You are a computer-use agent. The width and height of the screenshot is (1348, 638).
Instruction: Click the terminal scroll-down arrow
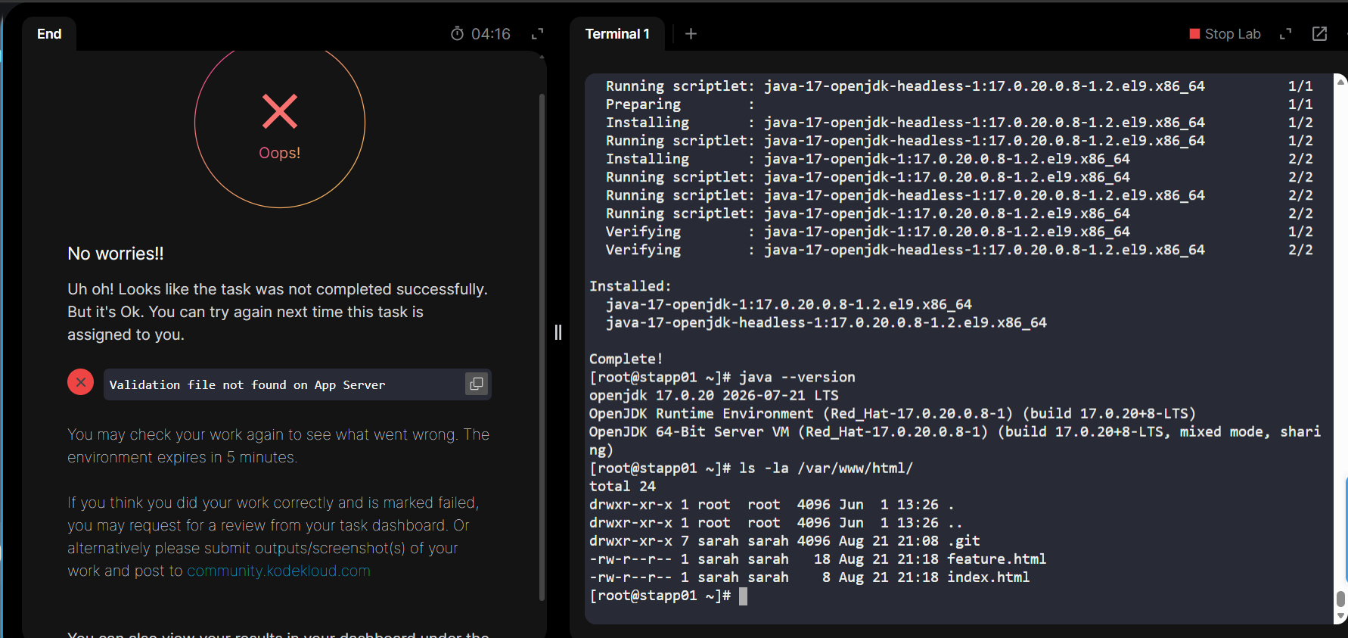[x=1341, y=616]
